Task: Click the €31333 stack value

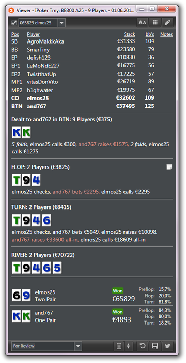Action: (x=126, y=41)
